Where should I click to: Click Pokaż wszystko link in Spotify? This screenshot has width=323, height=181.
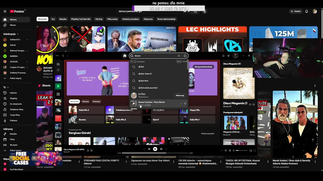point(208,134)
